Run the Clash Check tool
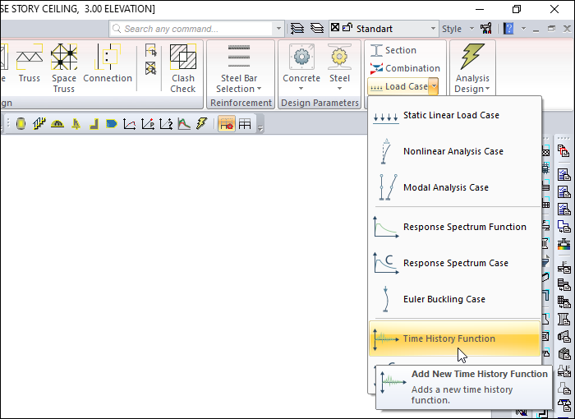Viewport: 575px width, 419px height. point(183,67)
